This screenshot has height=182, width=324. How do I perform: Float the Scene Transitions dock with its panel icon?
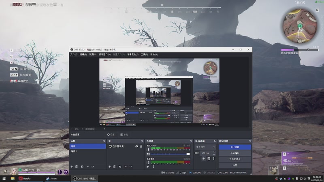click(215, 141)
